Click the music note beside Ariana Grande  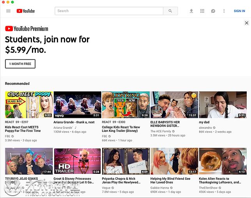tap(76, 128)
